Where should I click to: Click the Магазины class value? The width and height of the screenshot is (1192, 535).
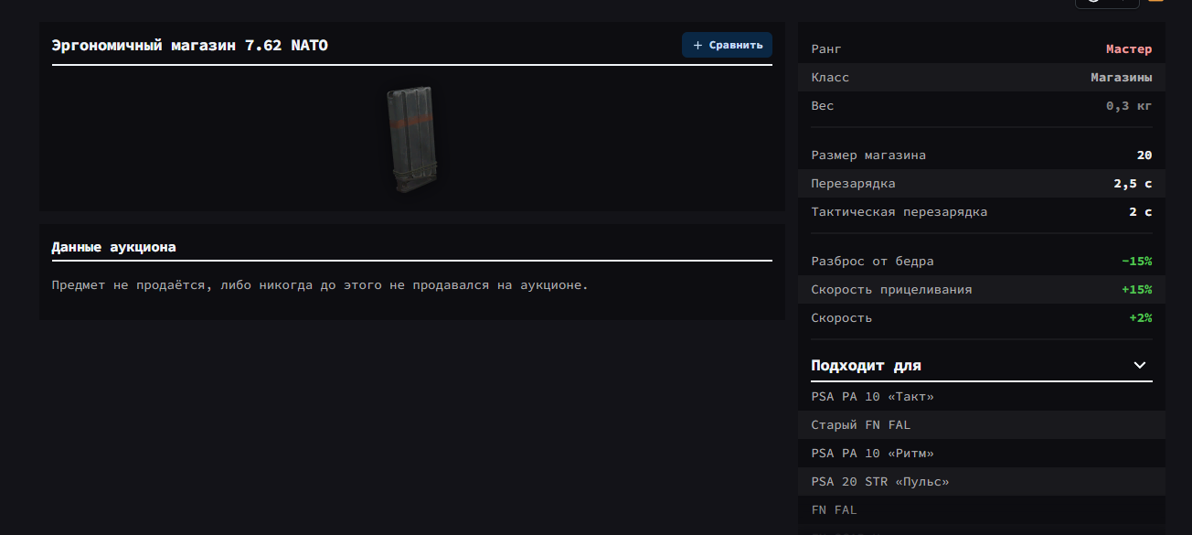pos(1121,78)
